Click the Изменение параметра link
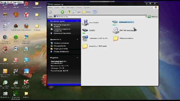 [62, 33]
